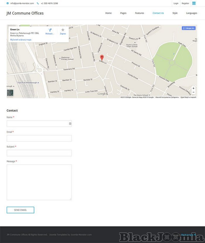Open the Features menu item
The height and width of the screenshot is (243, 205).
click(x=139, y=13)
